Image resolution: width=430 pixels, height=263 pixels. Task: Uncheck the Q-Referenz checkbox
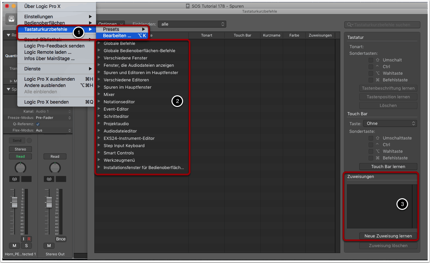pos(38,124)
